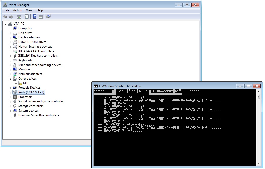Collapse the Other devices node

(x=11, y=79)
